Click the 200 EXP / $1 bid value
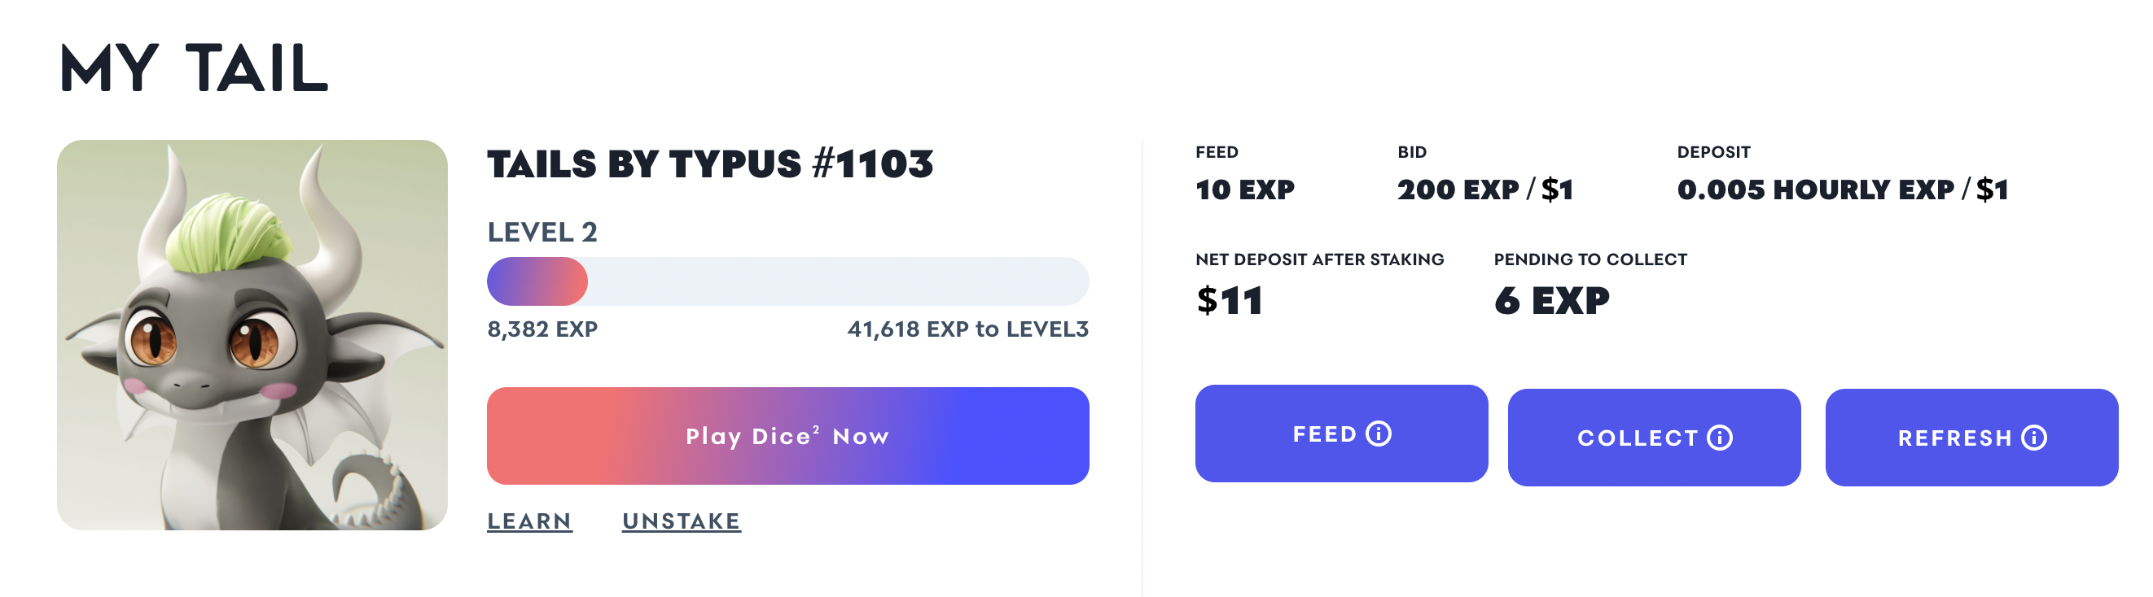2153x597 pixels. 1485,190
